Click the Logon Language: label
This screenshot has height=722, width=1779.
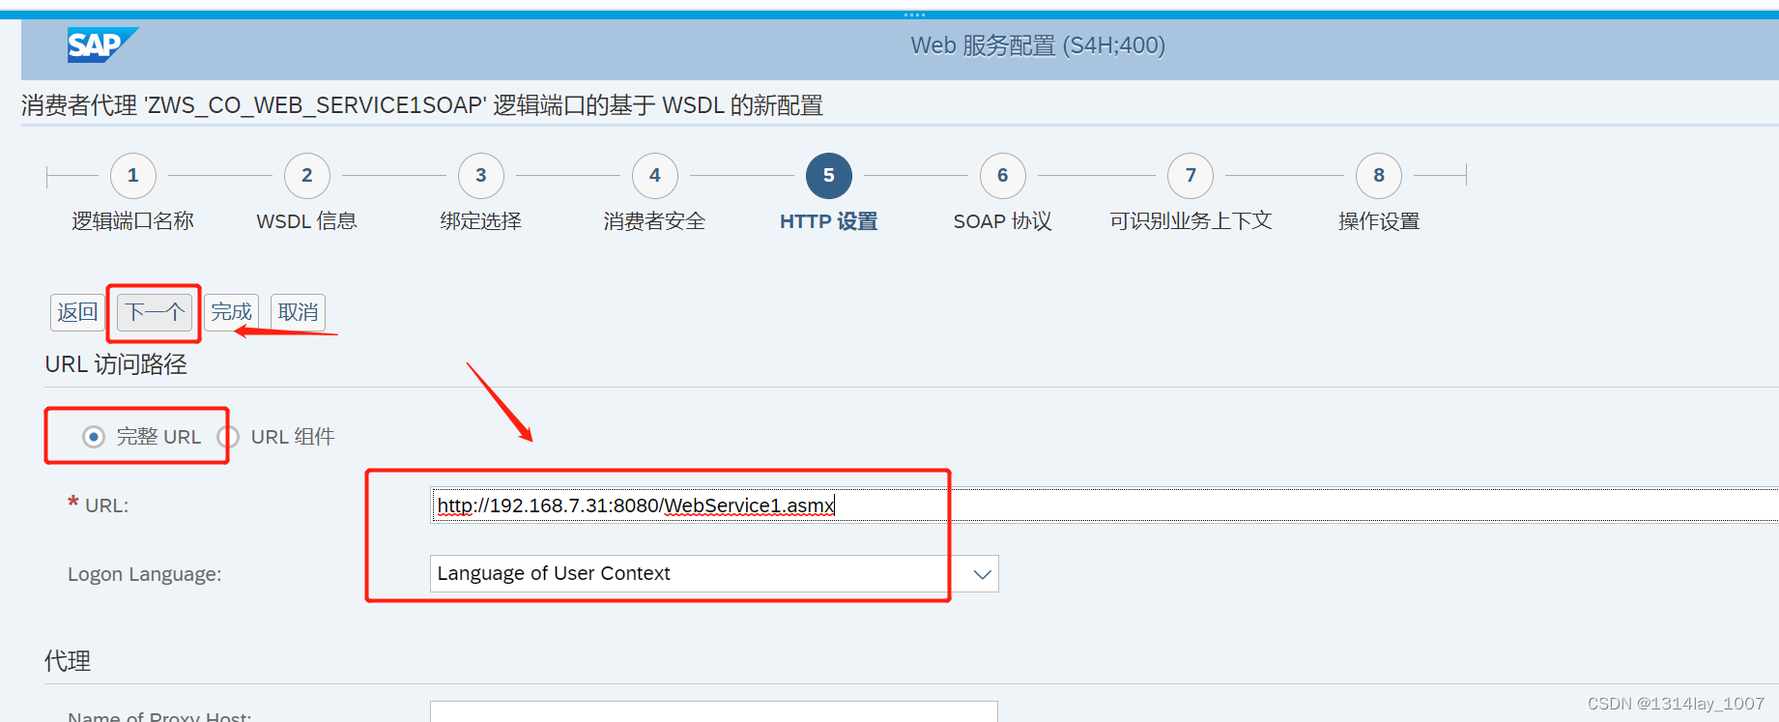tap(145, 574)
